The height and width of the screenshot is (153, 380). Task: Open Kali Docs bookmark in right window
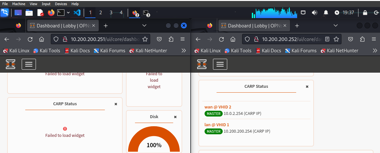point(268,51)
